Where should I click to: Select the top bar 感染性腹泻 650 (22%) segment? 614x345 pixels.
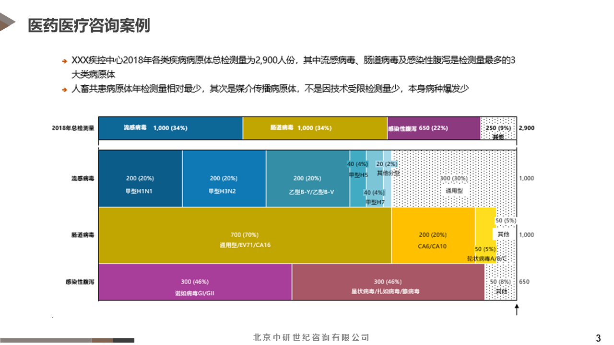[x=434, y=128]
